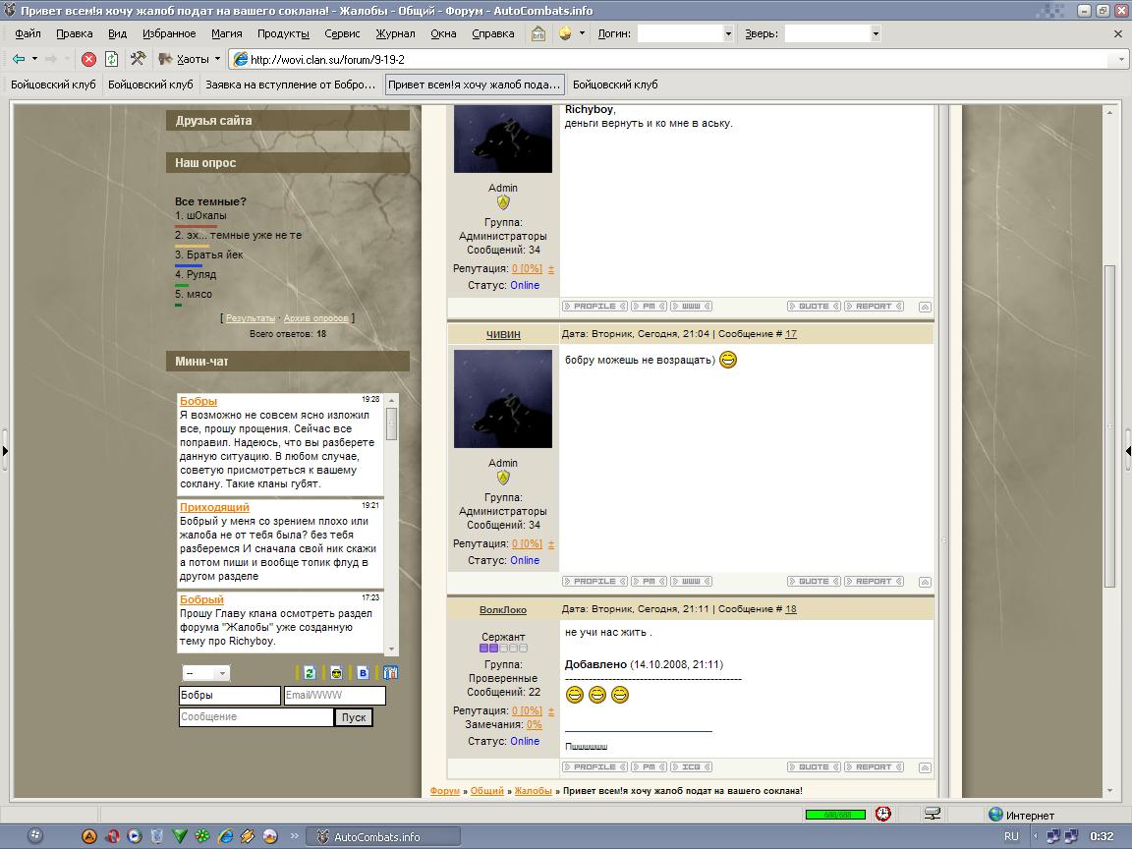Open mini-chat settings icon next to bold
The image size is (1132, 849).
coord(390,673)
